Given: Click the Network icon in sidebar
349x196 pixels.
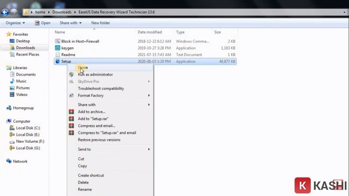Looking at the screenshot, I should 9,161.
